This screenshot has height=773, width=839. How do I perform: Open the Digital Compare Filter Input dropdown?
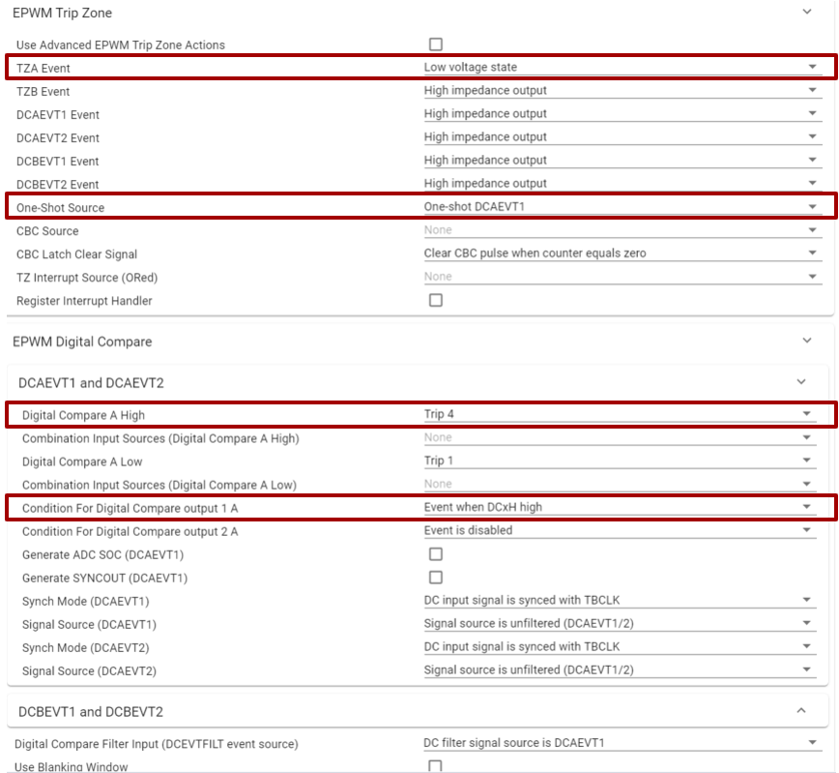621,743
